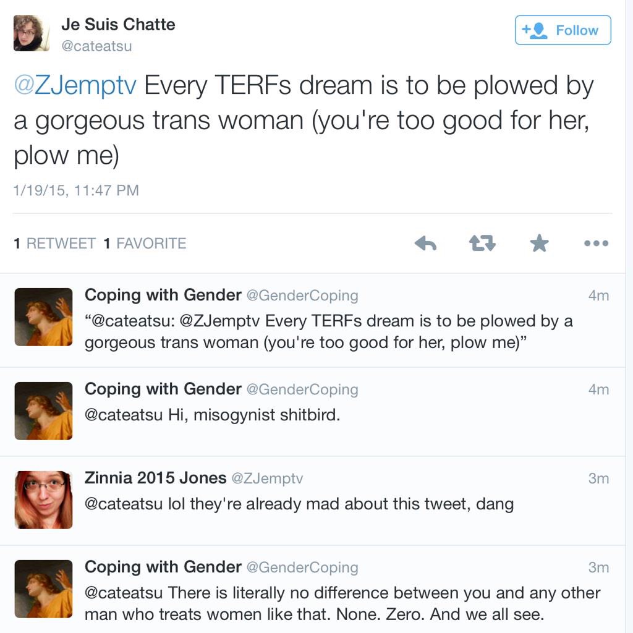Screen dimensions: 633x633
Task: Open first Coping with Gender avatar
Action: [x=43, y=316]
